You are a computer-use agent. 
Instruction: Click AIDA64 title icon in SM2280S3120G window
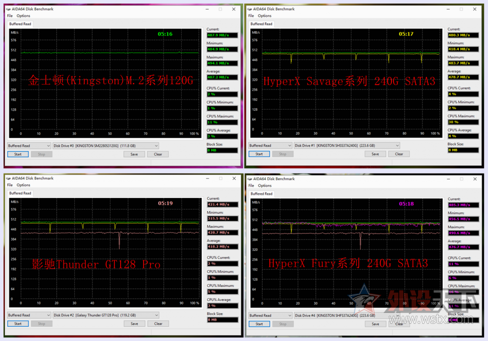(x=9, y=9)
